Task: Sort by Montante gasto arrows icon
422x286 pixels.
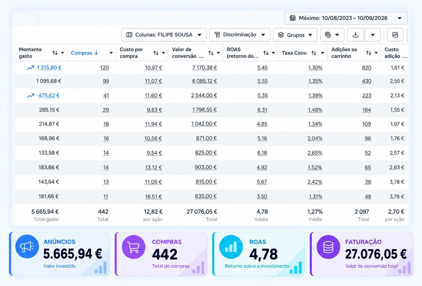Action: point(55,53)
